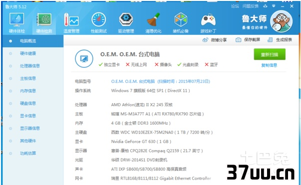
Task: Select the 硬件检测 hardware detection icon
Action: 44,20
